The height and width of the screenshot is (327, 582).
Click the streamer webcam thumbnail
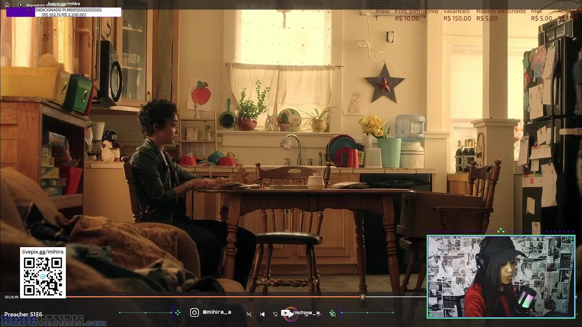501,277
